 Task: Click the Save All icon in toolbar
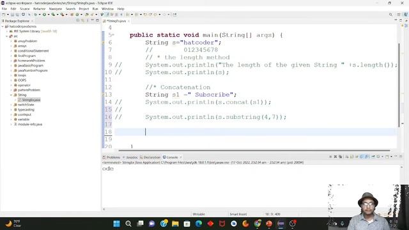pyautogui.click(x=17, y=15)
